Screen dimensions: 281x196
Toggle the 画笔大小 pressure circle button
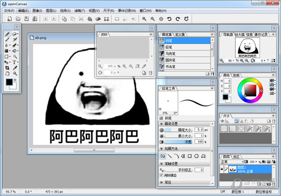(x=162, y=130)
